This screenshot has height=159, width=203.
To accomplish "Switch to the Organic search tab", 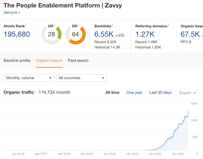I will [x=49, y=61].
